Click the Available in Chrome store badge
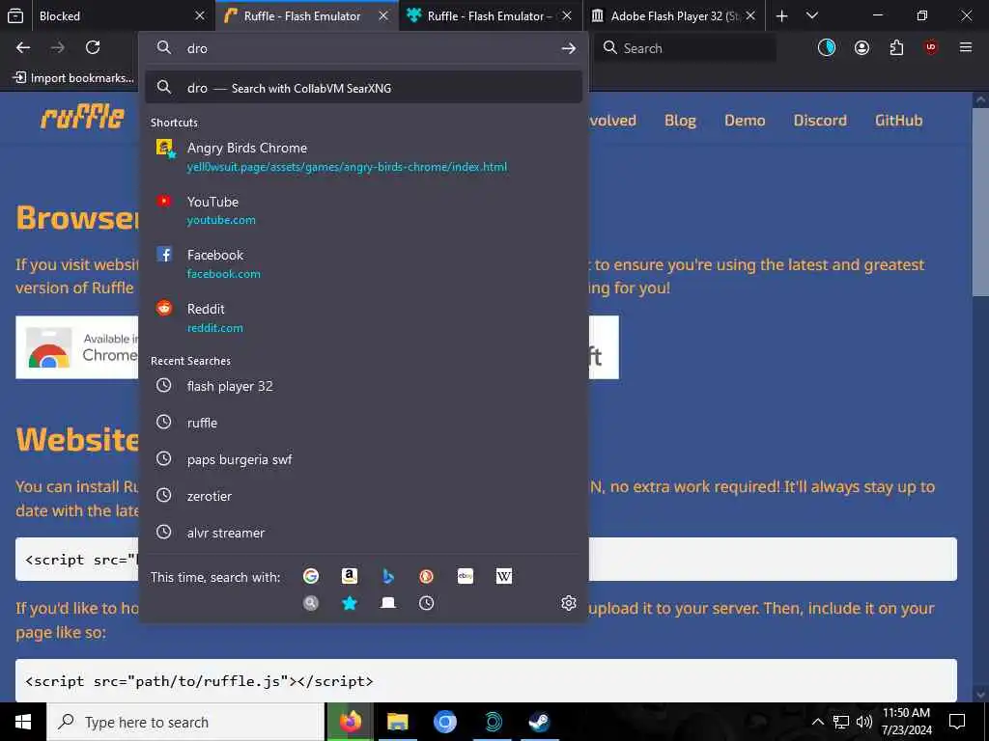The height and width of the screenshot is (741, 989). [x=77, y=347]
